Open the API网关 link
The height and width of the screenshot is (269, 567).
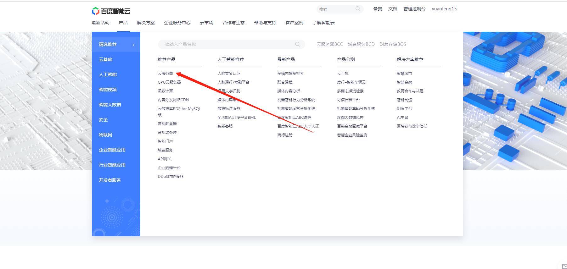165,159
